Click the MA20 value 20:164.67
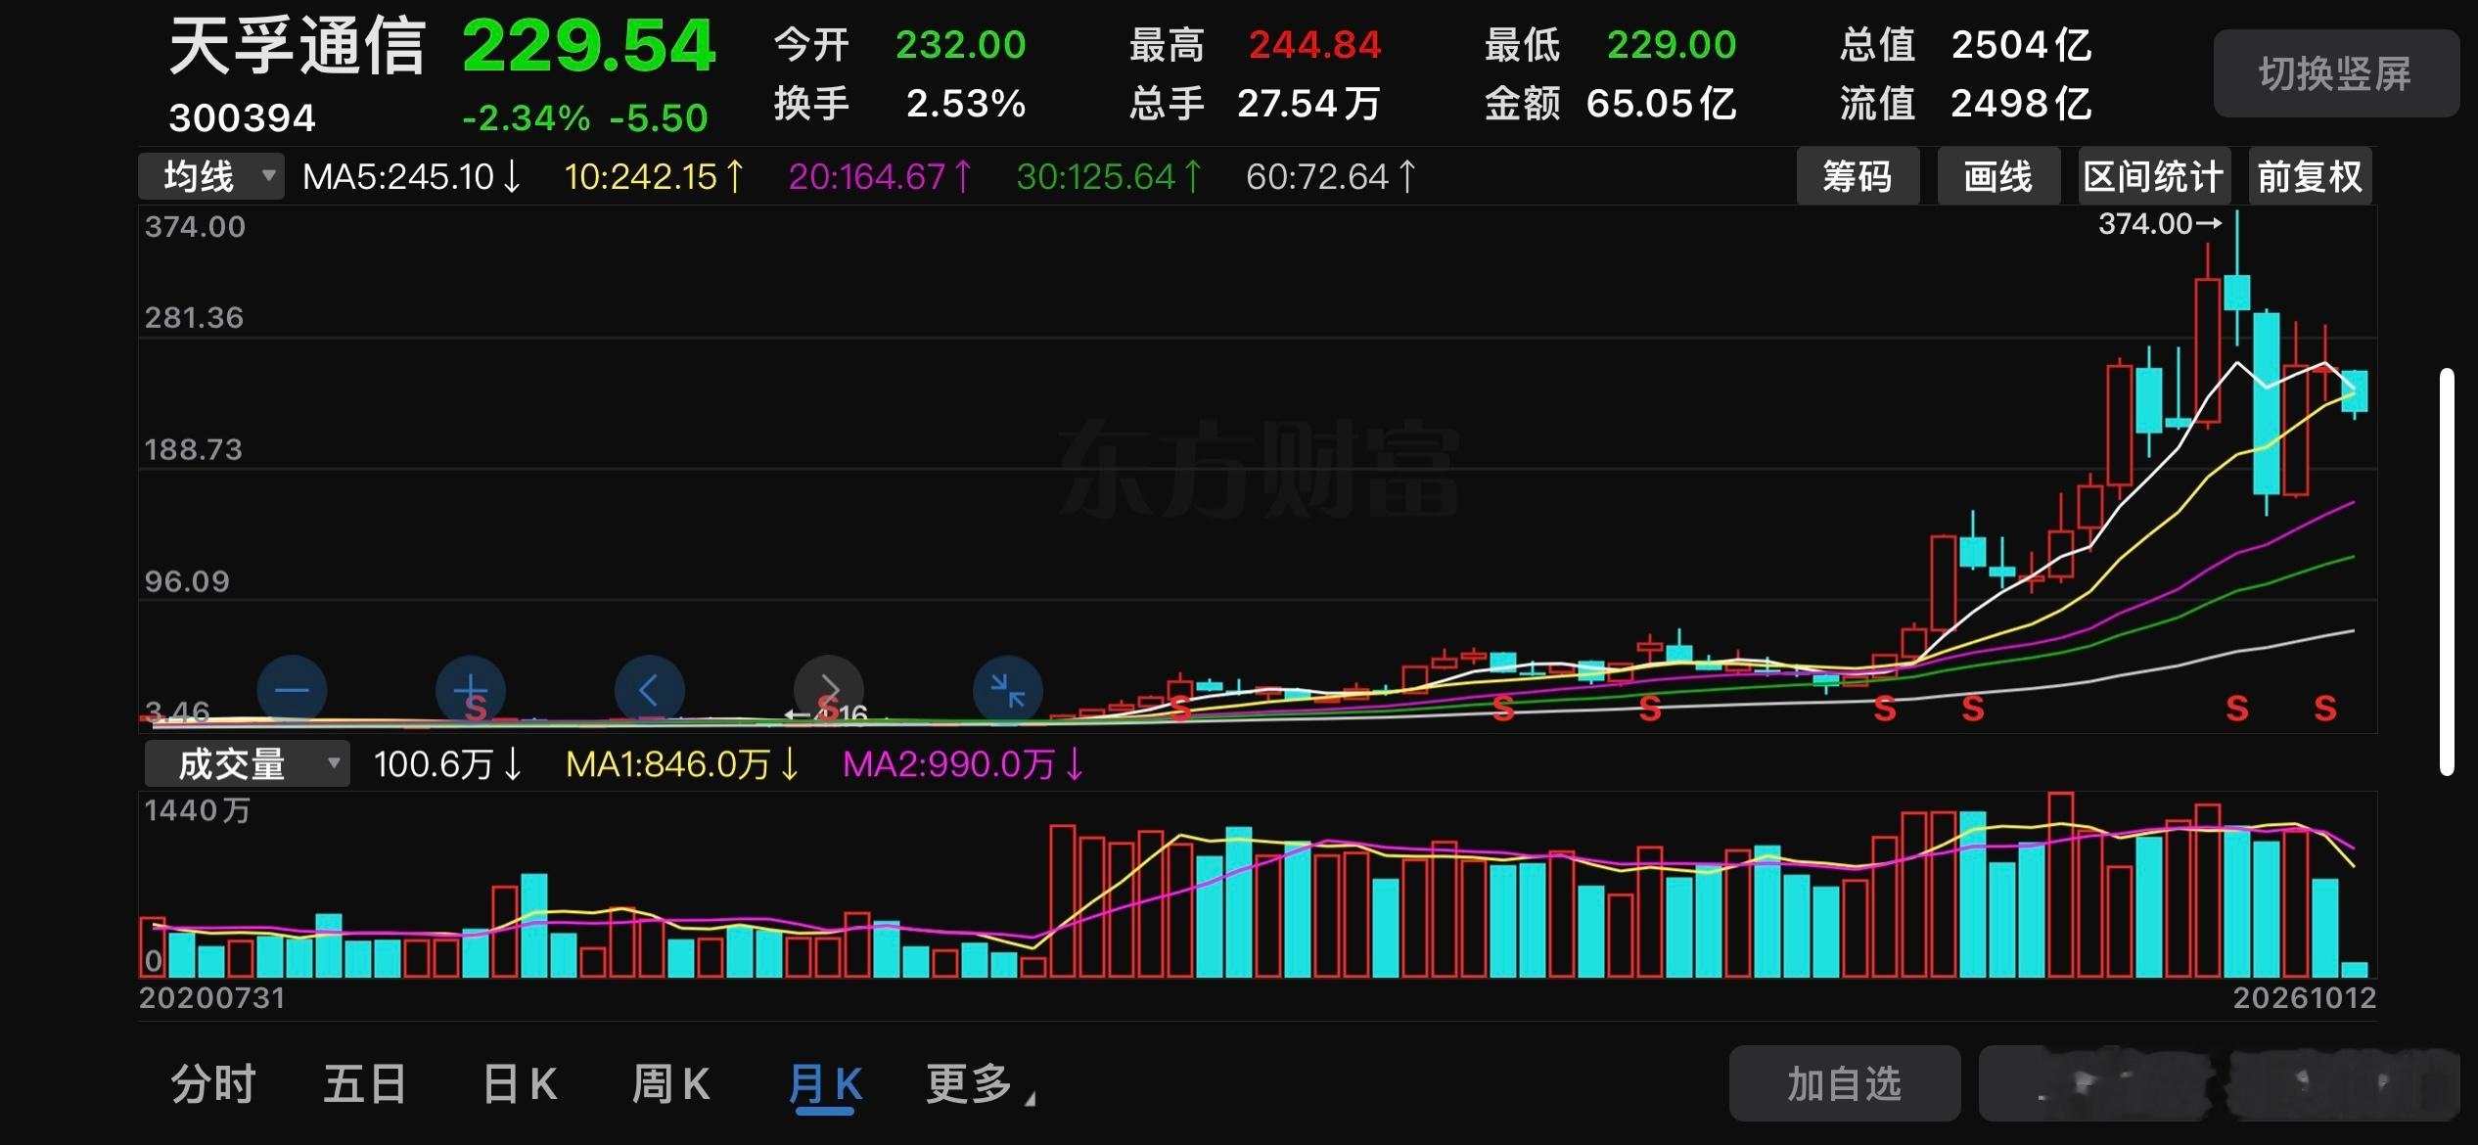Viewport: 2478px width, 1145px height. click(880, 177)
